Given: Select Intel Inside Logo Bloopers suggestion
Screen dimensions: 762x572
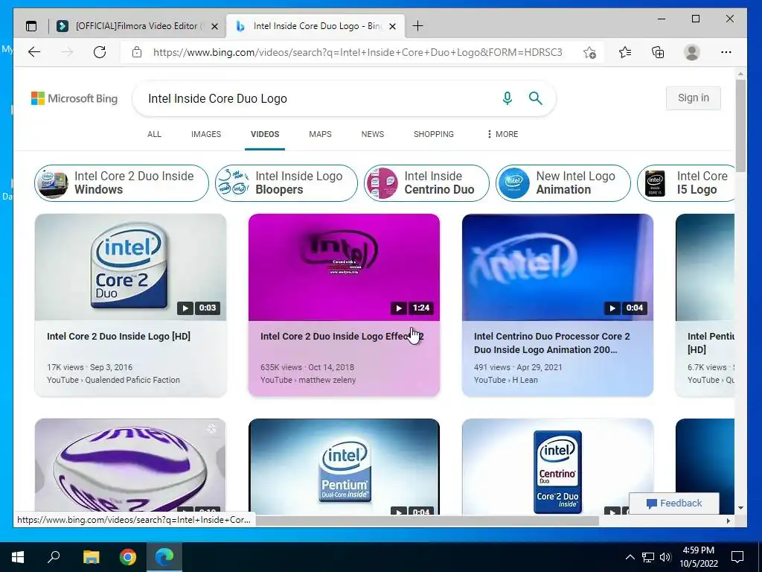Looking at the screenshot, I should coord(286,183).
